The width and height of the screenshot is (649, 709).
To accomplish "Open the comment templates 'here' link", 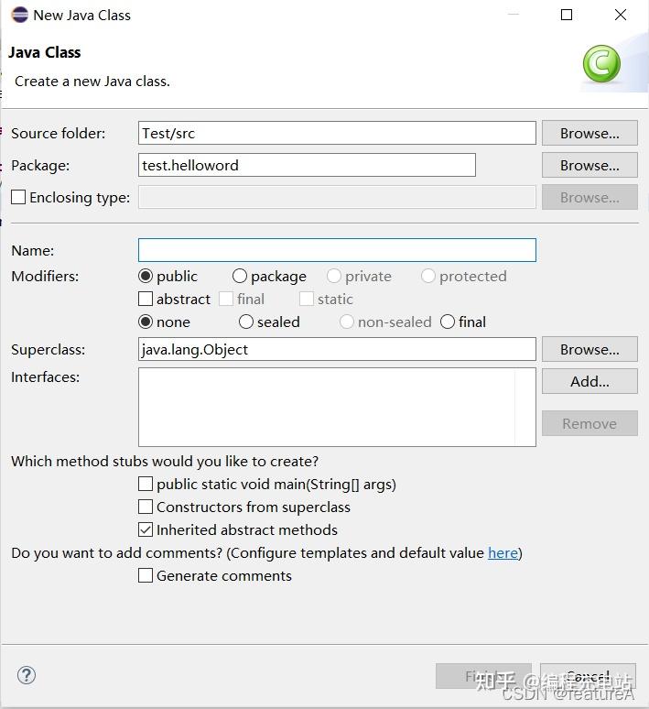I will pyautogui.click(x=503, y=552).
